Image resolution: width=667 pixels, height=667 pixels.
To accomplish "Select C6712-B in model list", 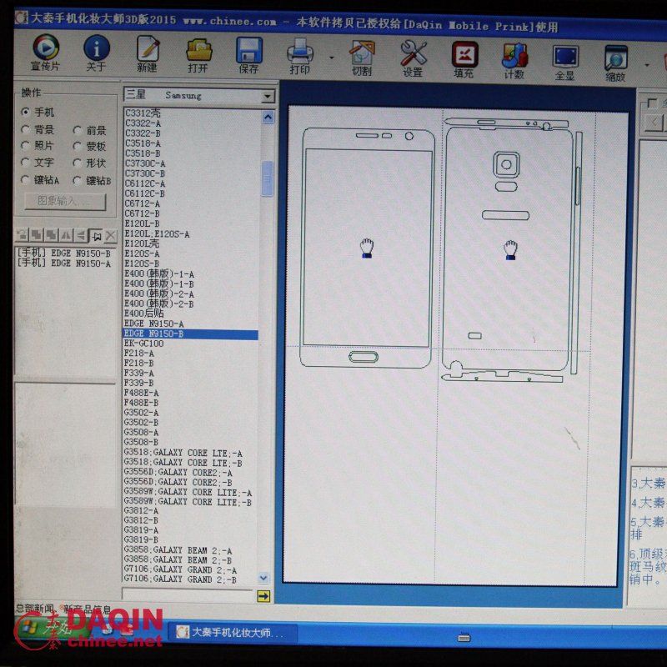I will pos(142,213).
